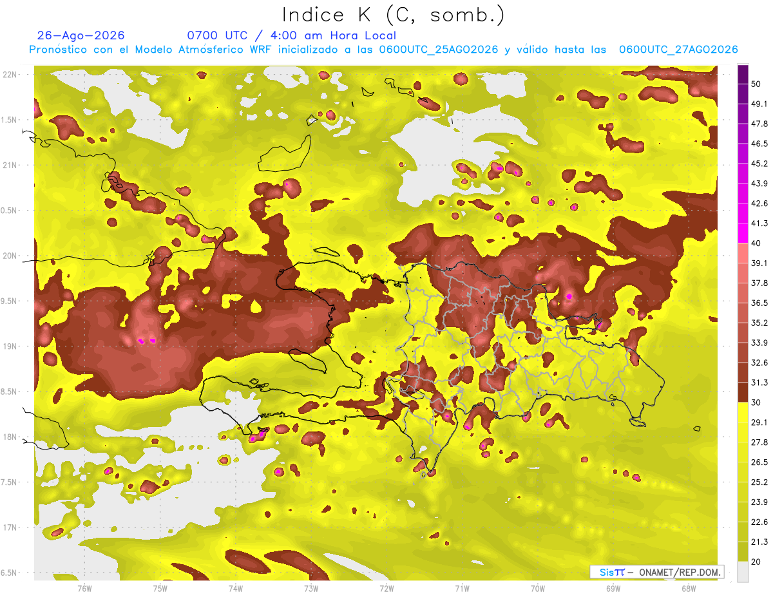The image size is (773, 597).
Task: Click the "18N" latitude label
Action: click(x=11, y=437)
